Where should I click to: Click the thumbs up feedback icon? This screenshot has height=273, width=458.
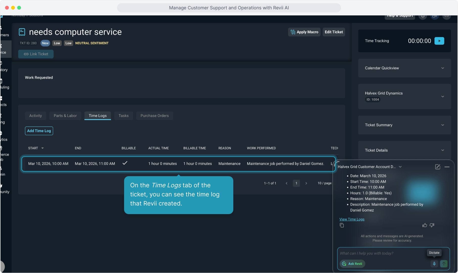pyautogui.click(x=425, y=225)
